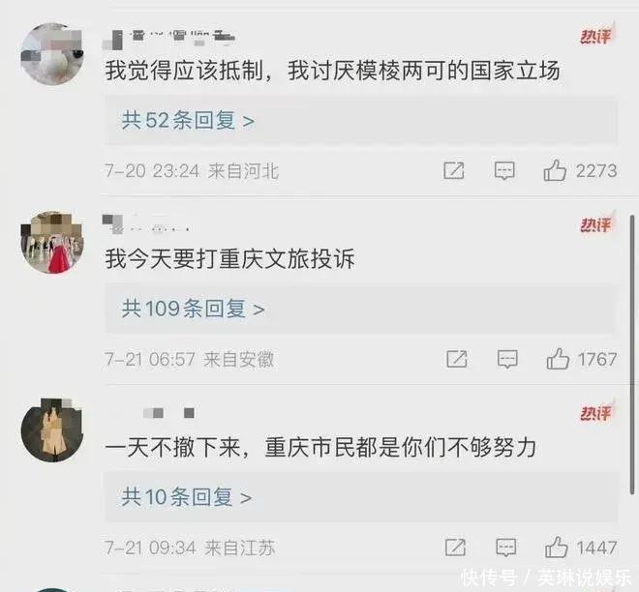Click the vertical scrollbar on the right
Viewport: 639px width, 592px height.
point(632,354)
